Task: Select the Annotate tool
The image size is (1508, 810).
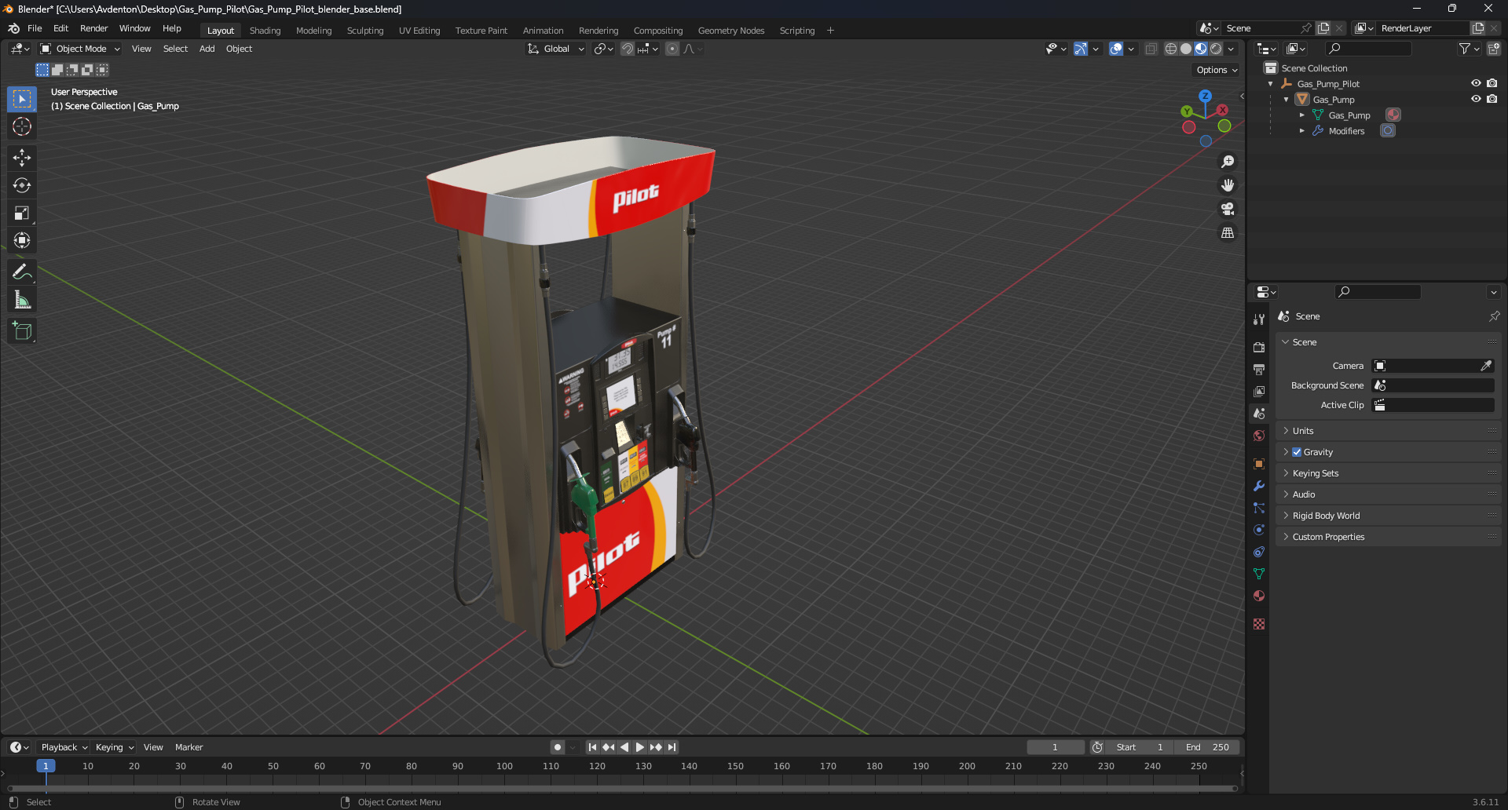Action: 22,272
